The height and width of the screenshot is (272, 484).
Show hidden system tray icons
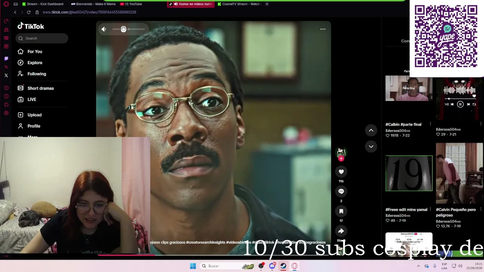click(x=418, y=266)
